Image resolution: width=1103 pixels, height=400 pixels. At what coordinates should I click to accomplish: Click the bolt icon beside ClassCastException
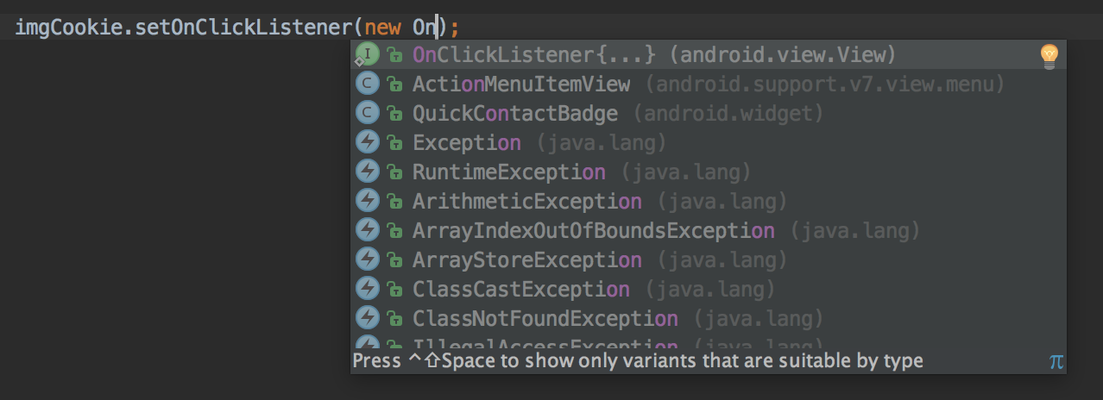pos(369,289)
